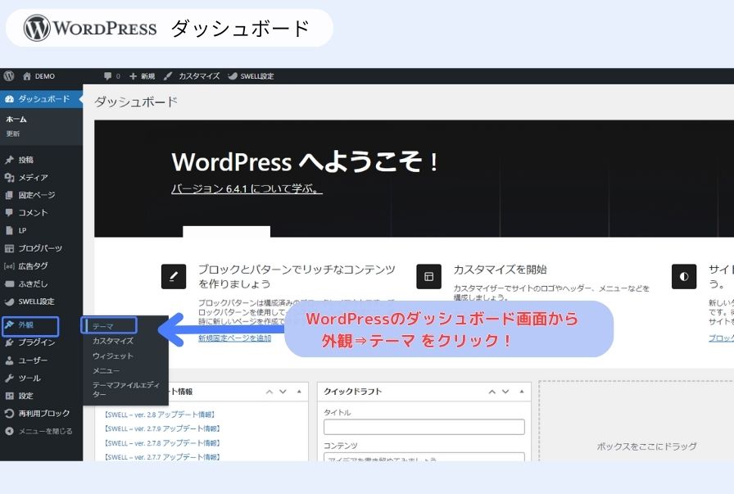Viewport: 734px width, 494px height.
Task: Click the 新規 (new) plus button
Action: tap(142, 76)
